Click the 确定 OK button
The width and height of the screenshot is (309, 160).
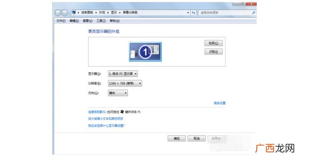point(177,138)
